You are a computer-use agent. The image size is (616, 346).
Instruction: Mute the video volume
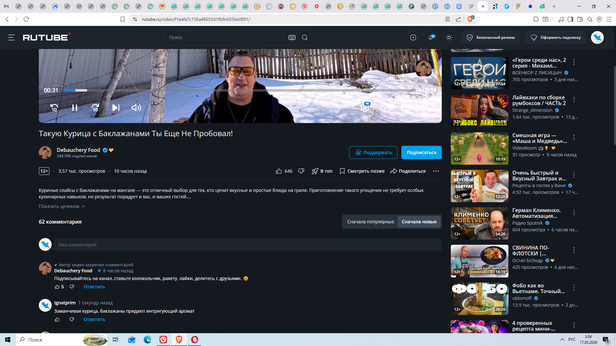click(136, 108)
